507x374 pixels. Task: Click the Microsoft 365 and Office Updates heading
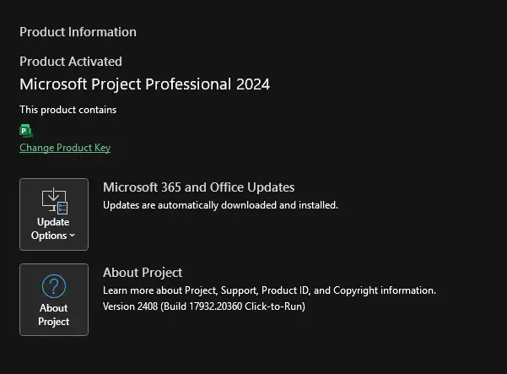[199, 187]
